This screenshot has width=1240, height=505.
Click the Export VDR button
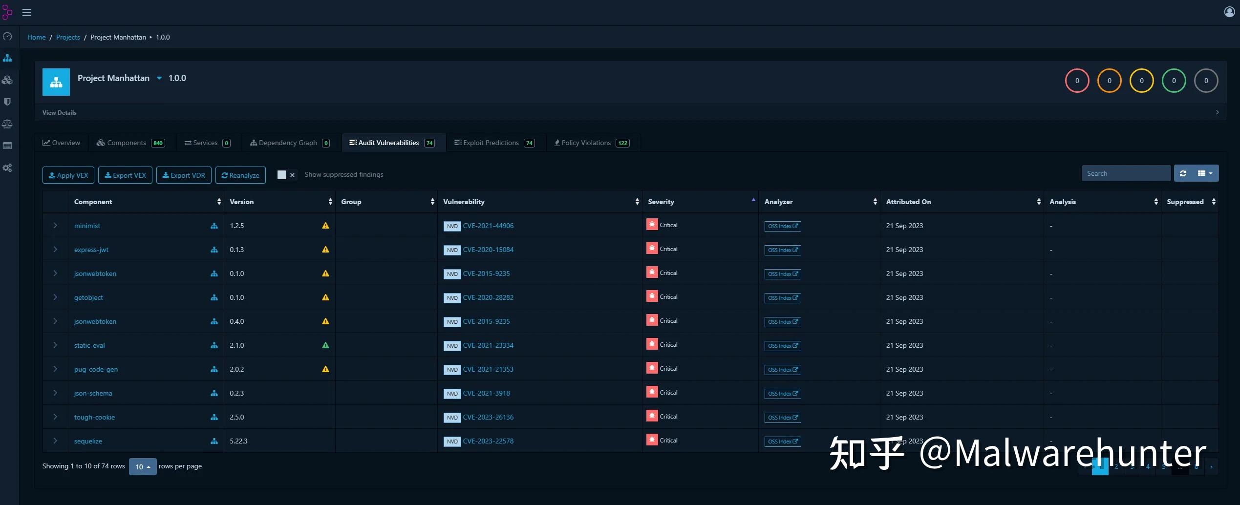(x=184, y=175)
